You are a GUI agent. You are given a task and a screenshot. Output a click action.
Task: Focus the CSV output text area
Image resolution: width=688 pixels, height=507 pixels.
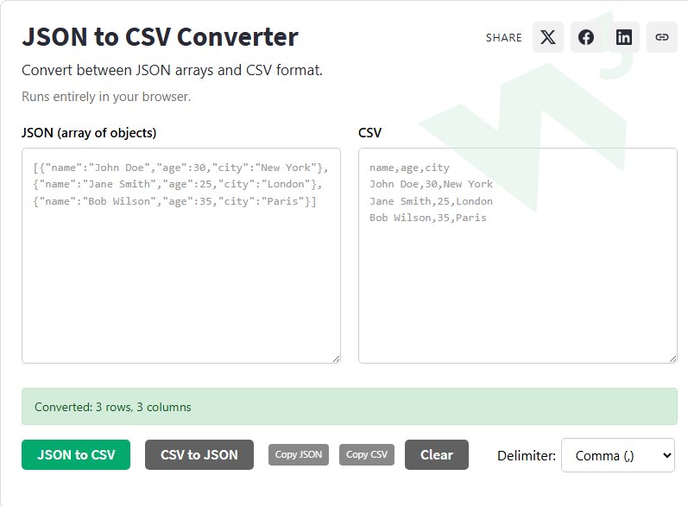tap(518, 256)
